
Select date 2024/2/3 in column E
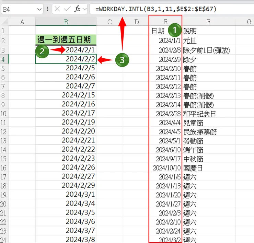tap(165, 213)
